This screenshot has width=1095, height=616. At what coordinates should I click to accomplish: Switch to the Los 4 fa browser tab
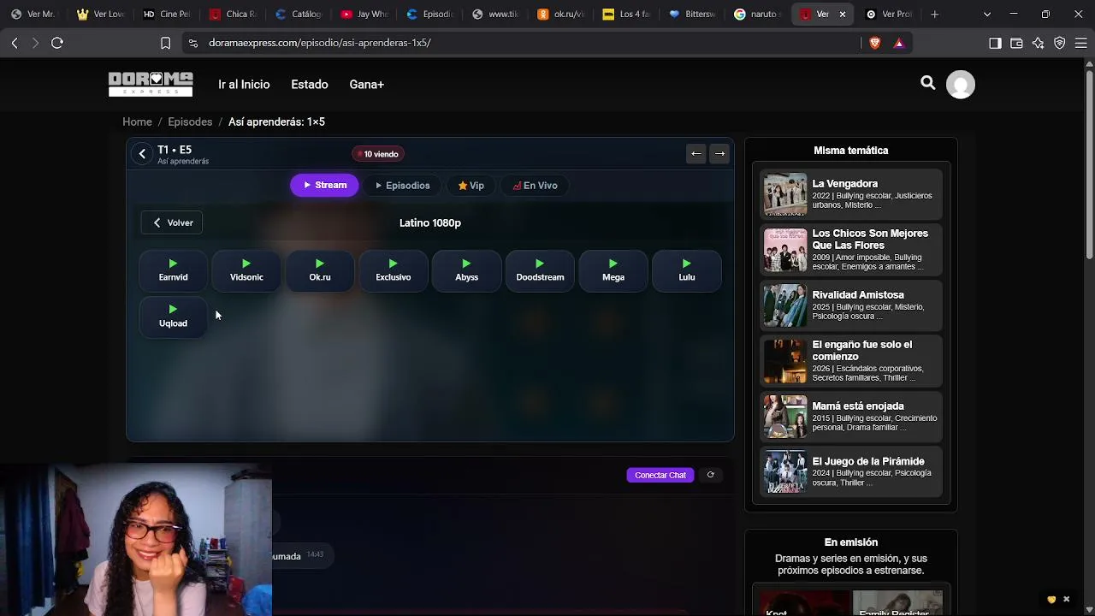click(627, 15)
